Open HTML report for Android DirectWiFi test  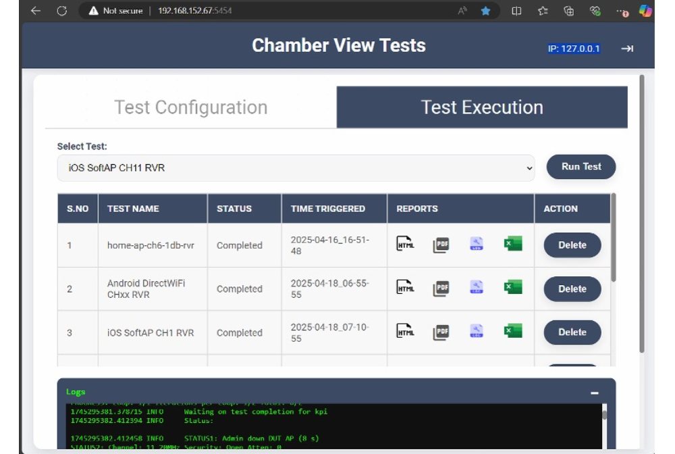405,287
